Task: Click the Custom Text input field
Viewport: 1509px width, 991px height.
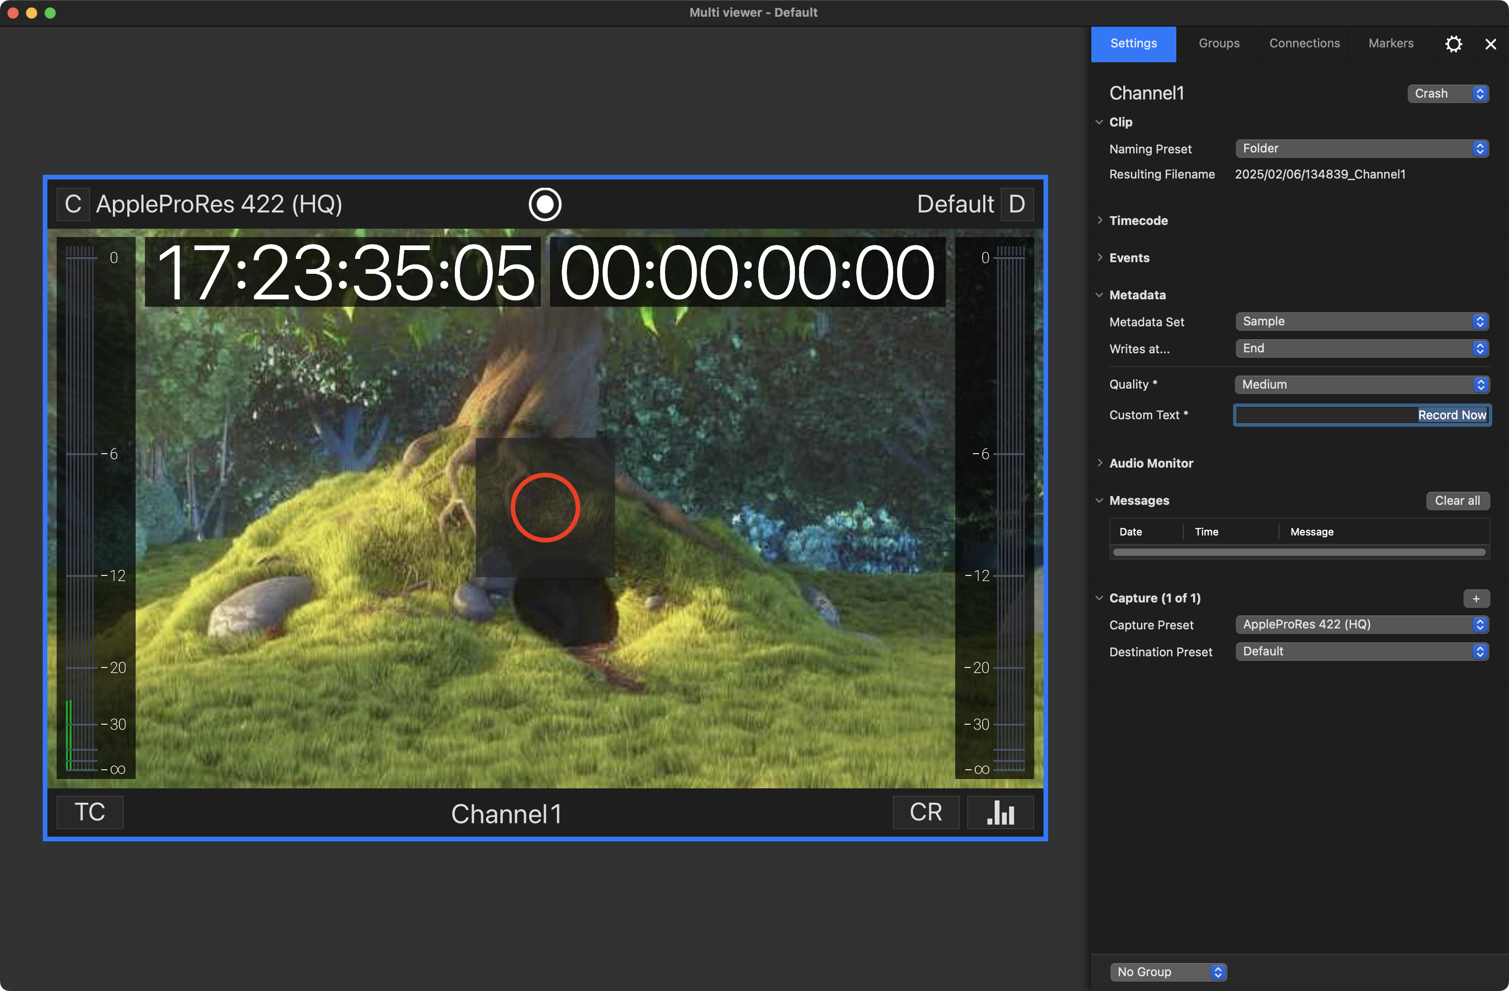Action: pos(1362,415)
